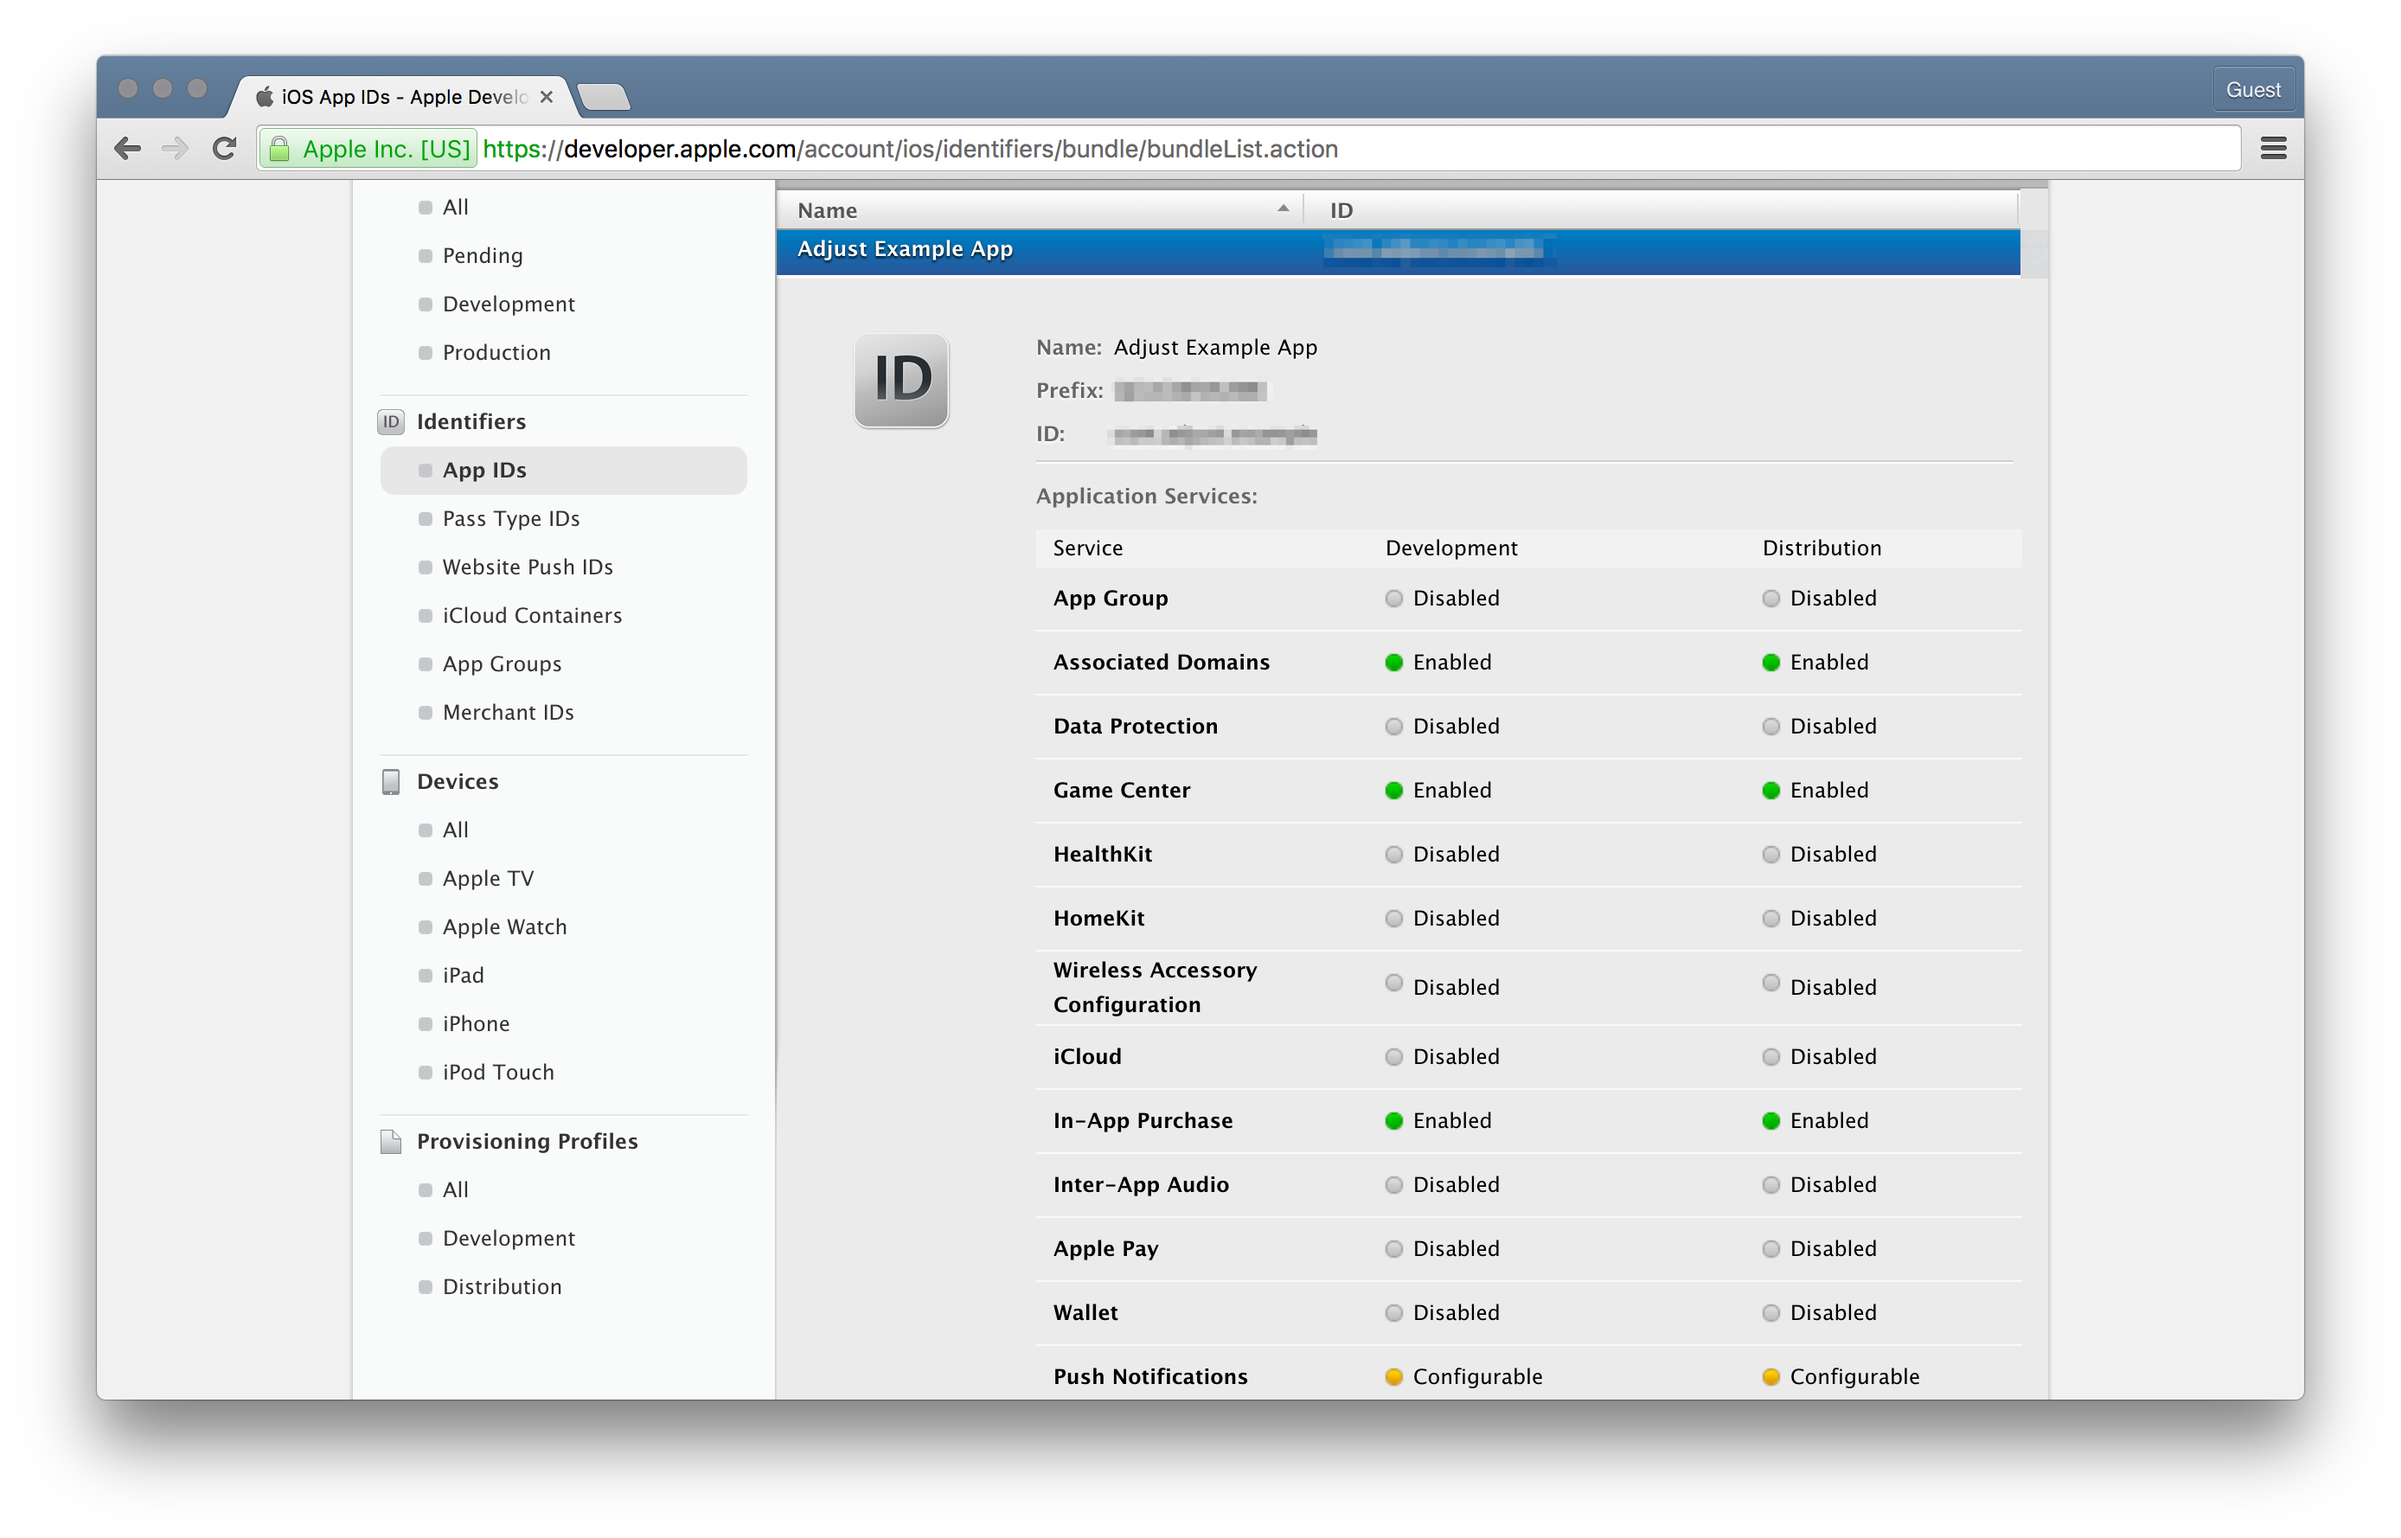Sort by the Name column header
The image size is (2401, 1538).
coord(1040,209)
